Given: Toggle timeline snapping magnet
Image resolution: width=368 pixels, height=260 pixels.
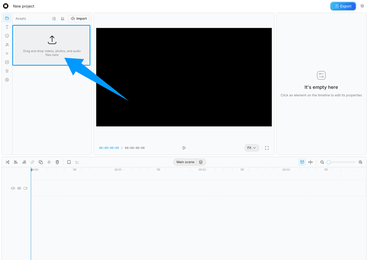Looking at the screenshot, I should click(x=302, y=162).
